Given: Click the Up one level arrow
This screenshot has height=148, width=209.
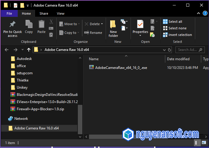Looking at the screenshot, I should pyautogui.click(x=29, y=50).
